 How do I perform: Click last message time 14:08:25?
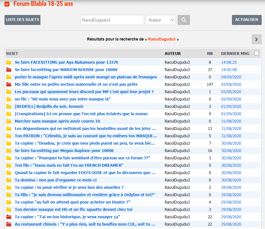click(229, 62)
